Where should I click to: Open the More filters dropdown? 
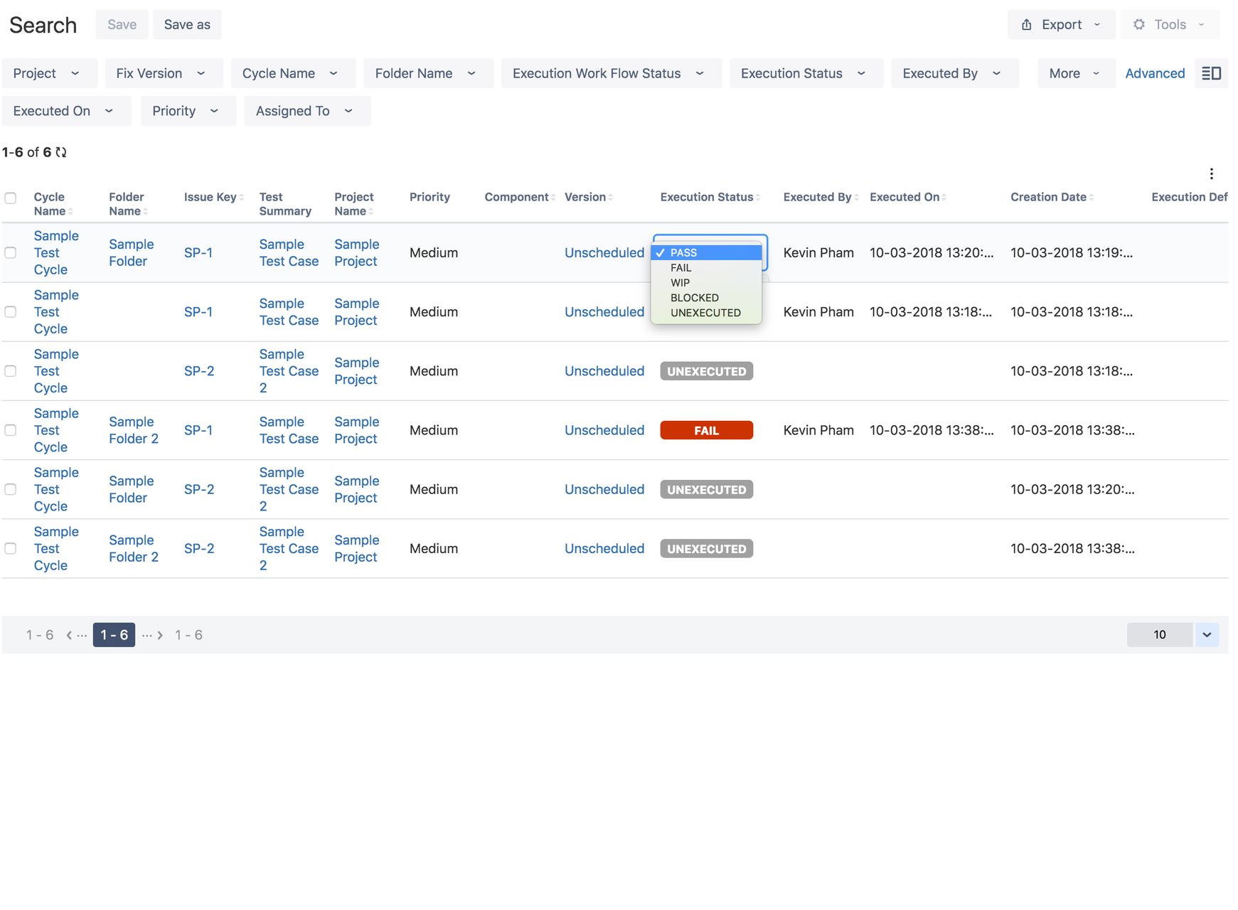click(x=1076, y=73)
